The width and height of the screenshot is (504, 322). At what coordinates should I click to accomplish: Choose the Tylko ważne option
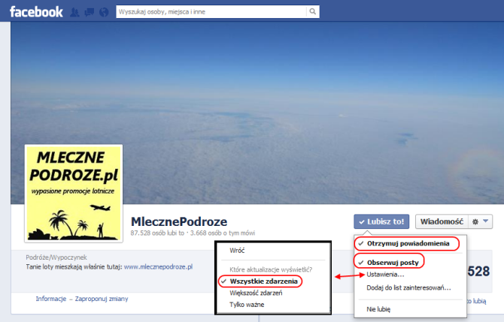tap(247, 304)
